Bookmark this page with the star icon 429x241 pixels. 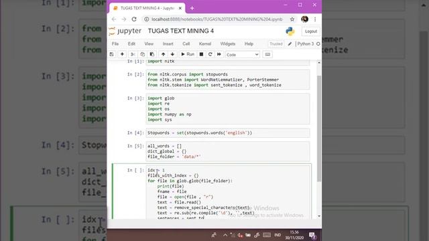pos(292,19)
